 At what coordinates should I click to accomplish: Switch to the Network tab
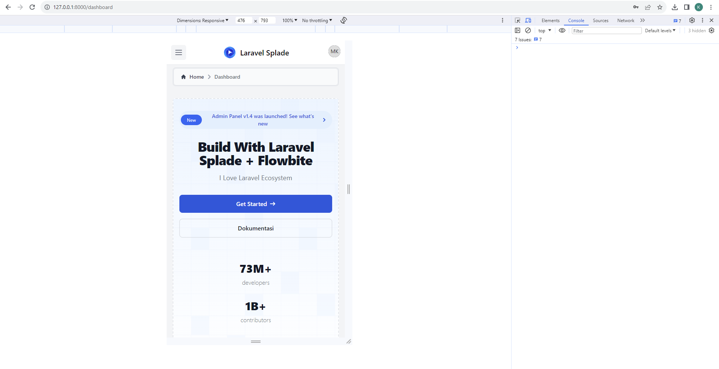[x=626, y=21]
